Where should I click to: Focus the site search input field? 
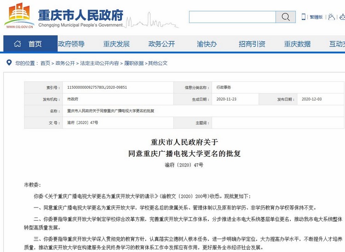tap(232, 17)
